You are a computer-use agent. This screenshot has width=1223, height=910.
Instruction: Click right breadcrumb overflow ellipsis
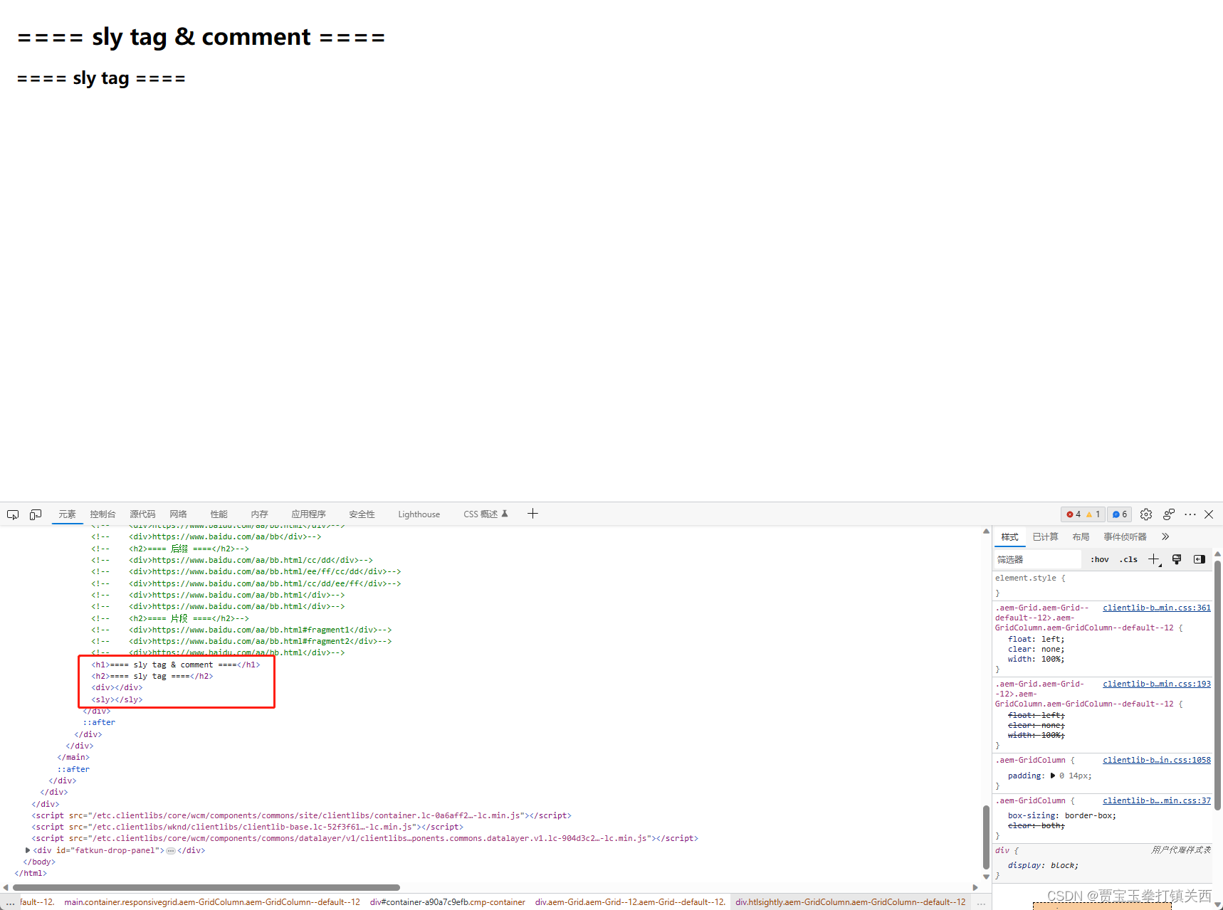(x=981, y=902)
